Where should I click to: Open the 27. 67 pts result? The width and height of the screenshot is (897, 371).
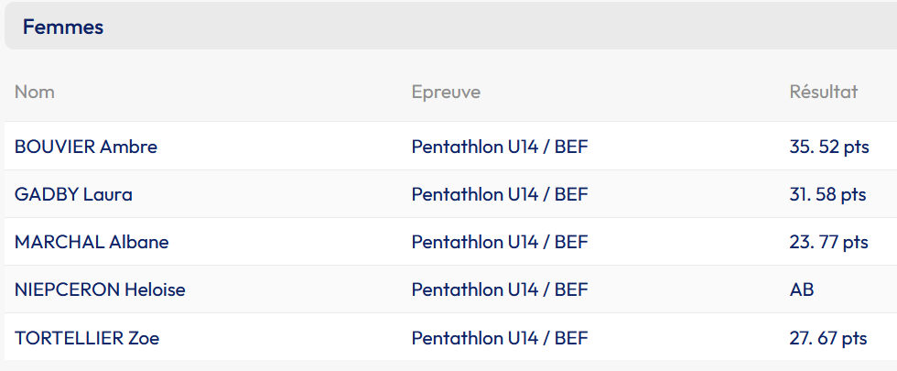coord(827,337)
